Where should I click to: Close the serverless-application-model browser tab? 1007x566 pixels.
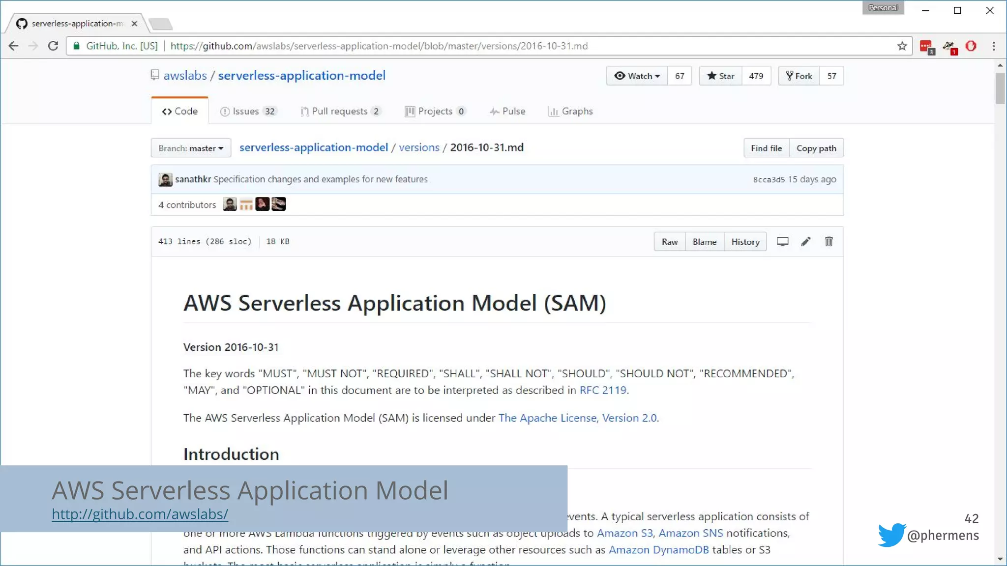[x=134, y=24]
